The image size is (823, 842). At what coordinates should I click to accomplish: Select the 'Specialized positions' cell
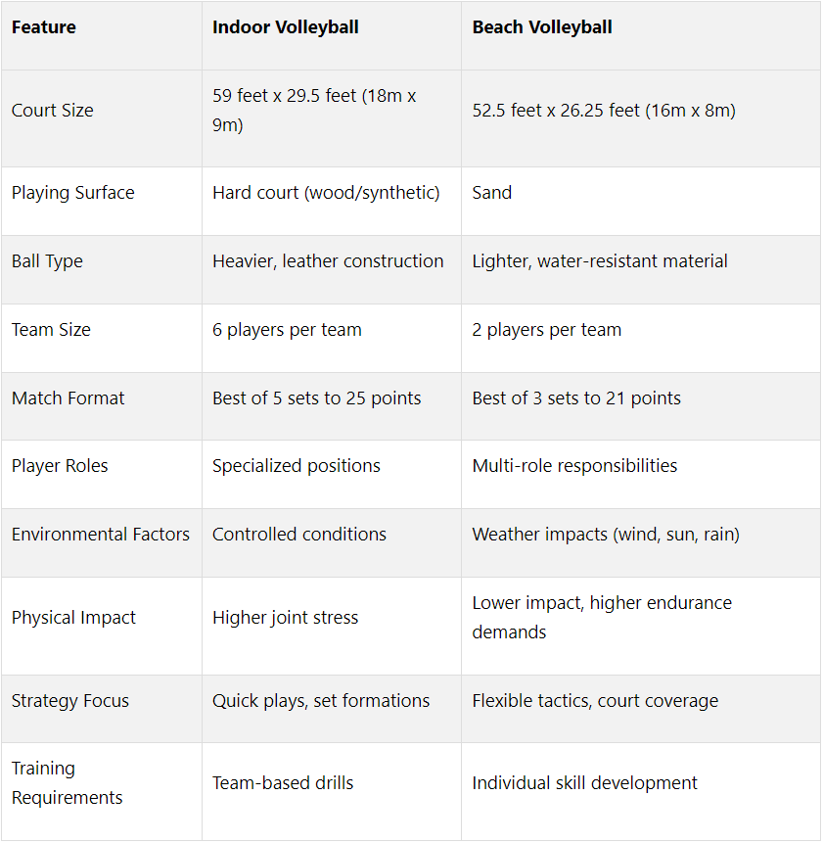tap(297, 466)
